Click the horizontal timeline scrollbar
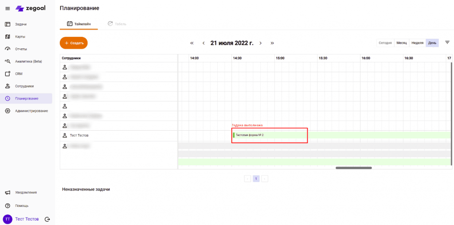 (x=353, y=168)
